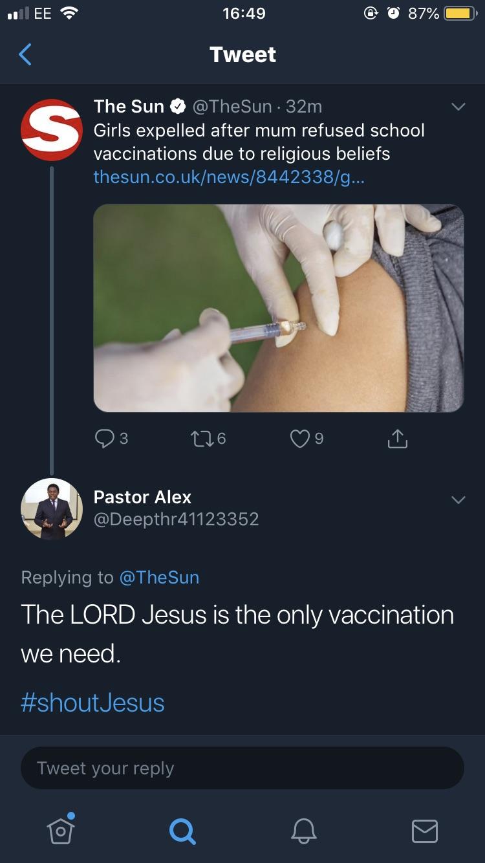Viewport: 485px width, 863px height.
Task: Reply to The Sun's tweet
Action: pyautogui.click(x=105, y=439)
